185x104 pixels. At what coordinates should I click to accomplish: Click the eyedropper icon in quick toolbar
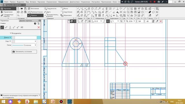click(x=157, y=21)
